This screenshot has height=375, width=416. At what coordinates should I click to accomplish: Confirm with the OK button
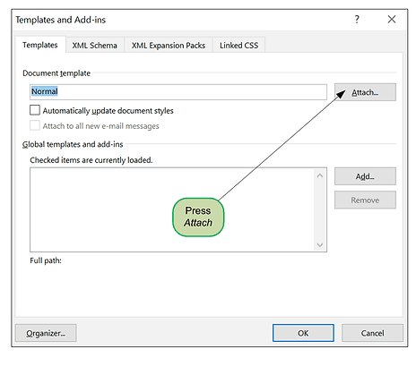[303, 333]
